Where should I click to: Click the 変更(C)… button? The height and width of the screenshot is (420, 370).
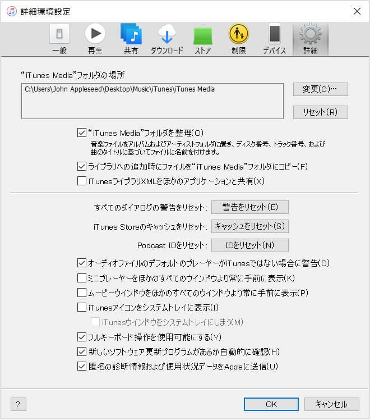tap(321, 89)
